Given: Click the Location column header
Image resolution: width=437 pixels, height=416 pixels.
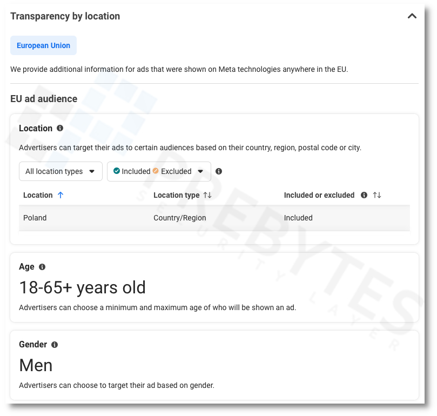Looking at the screenshot, I should [x=38, y=195].
